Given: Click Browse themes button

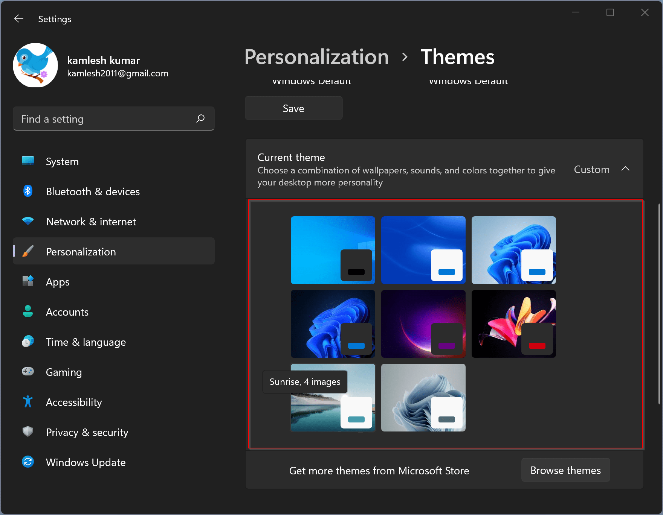Looking at the screenshot, I should coord(566,470).
